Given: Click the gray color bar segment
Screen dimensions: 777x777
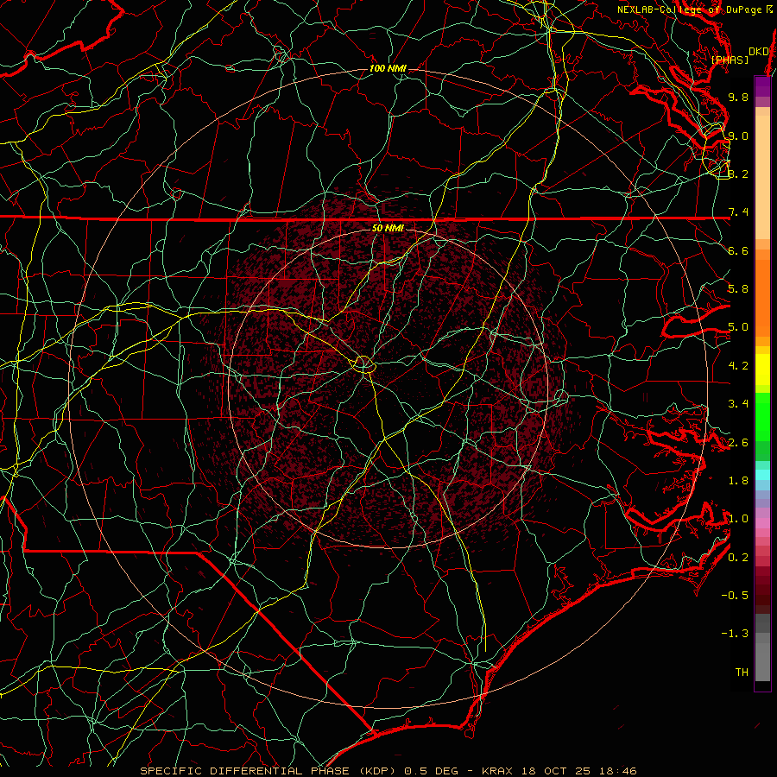Looking at the screenshot, I should coord(762,647).
